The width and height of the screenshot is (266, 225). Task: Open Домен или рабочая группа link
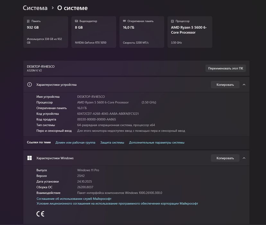pos(75,142)
